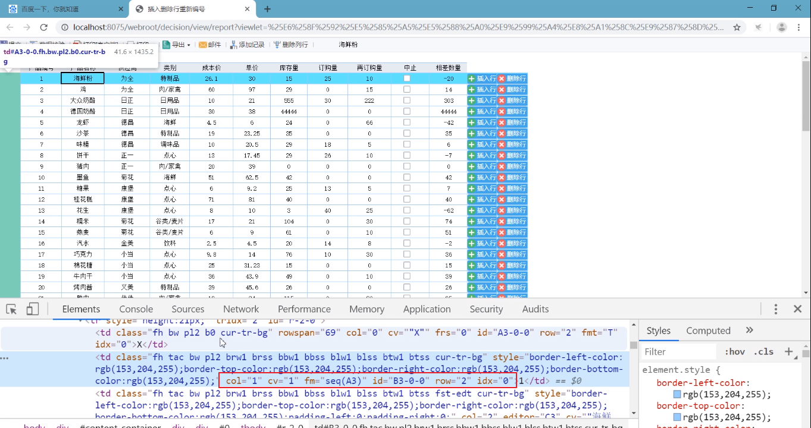This screenshot has height=428, width=811.
Task: Click the 添加记录 toolbar button
Action: (x=247, y=45)
